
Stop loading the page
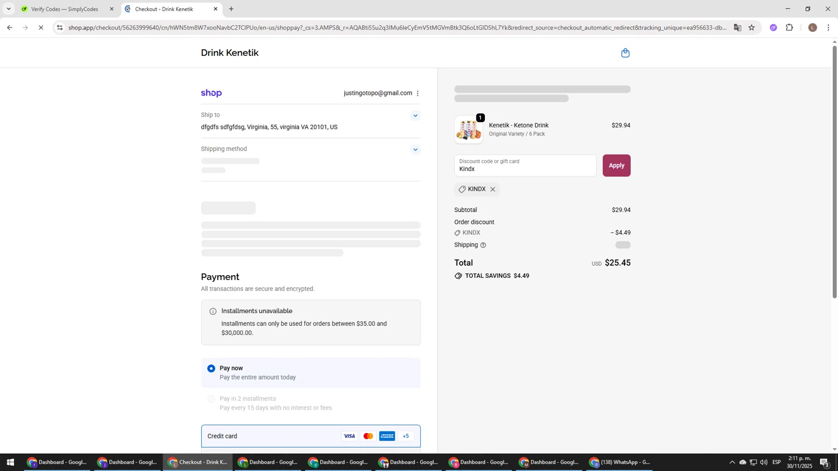pos(41,27)
